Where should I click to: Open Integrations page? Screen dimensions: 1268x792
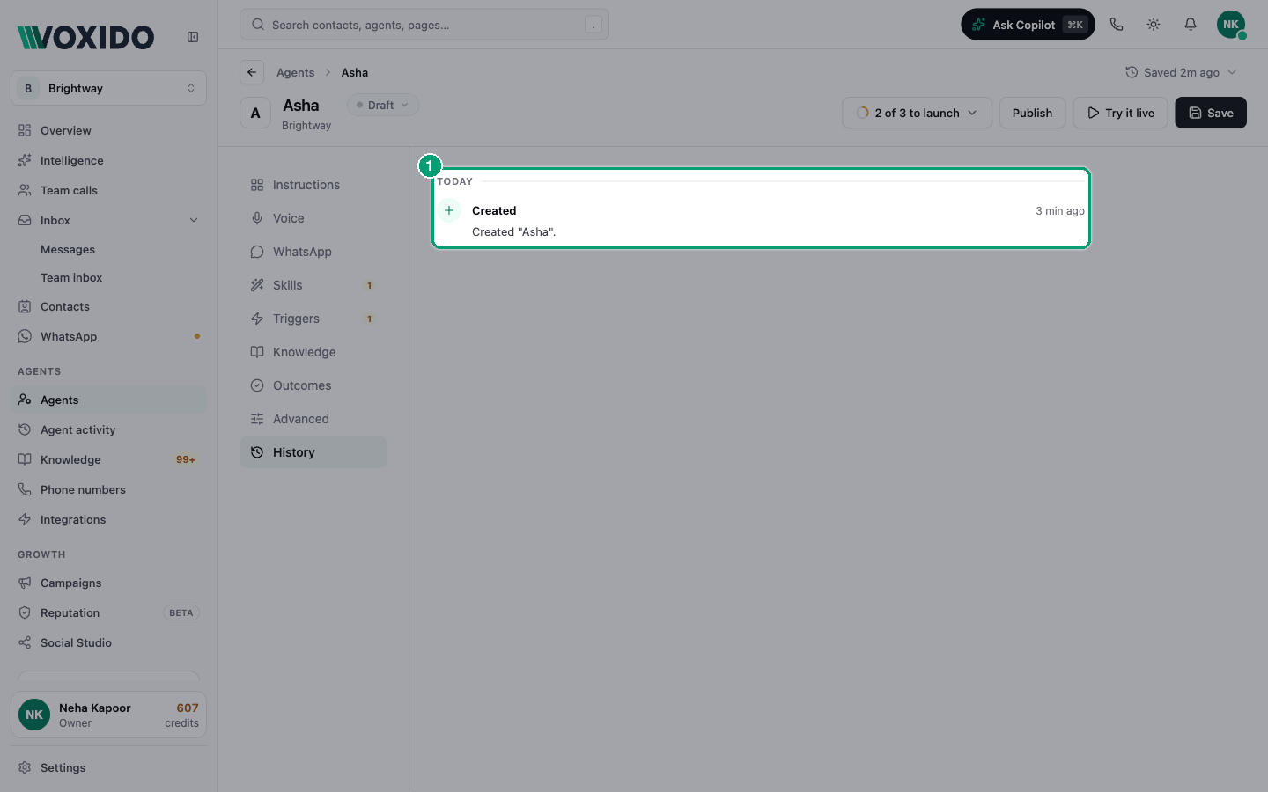(x=108, y=519)
